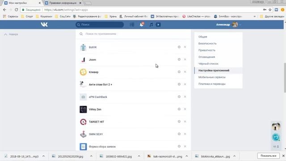Switch to Мои настройки browser tab
286x161 pixels.
click(x=22, y=3)
